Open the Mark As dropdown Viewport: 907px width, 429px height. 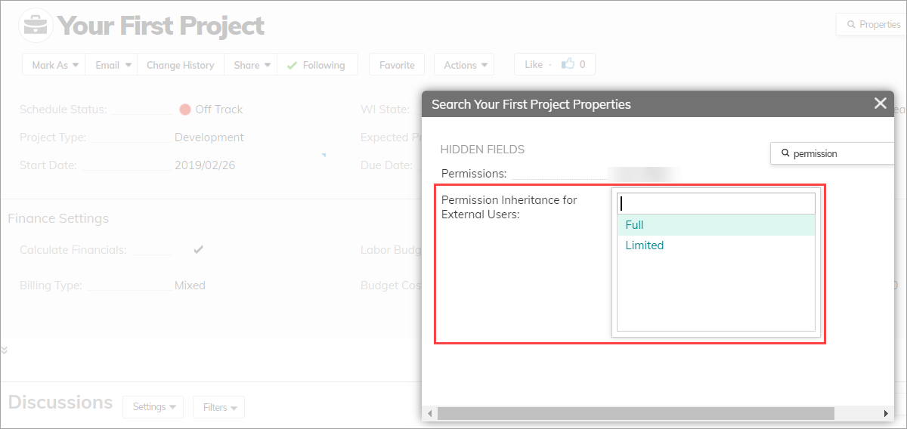(54, 65)
